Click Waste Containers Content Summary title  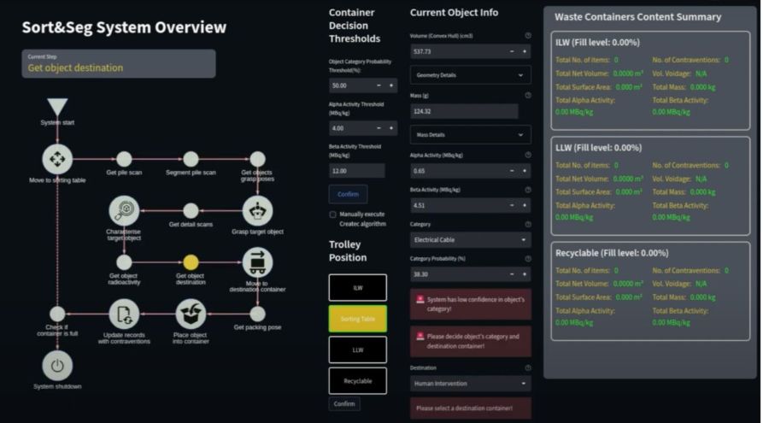point(638,16)
